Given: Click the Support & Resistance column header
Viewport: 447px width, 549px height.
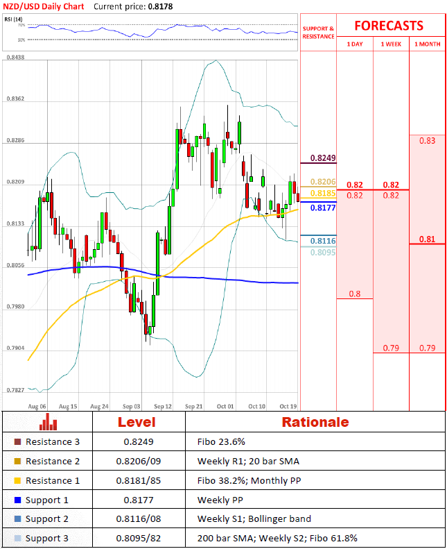Looking at the screenshot, I should click(x=318, y=32).
